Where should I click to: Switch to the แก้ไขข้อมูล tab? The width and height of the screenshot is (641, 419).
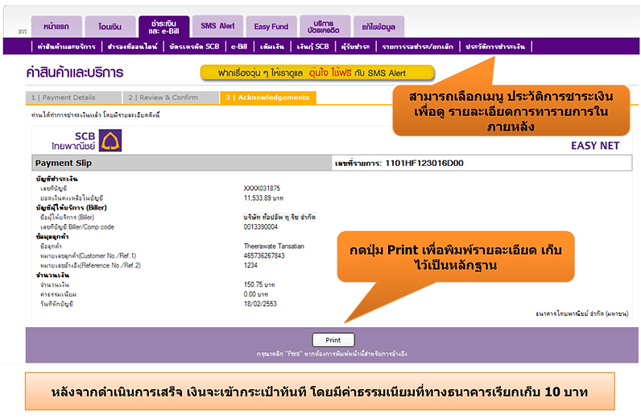(378, 27)
